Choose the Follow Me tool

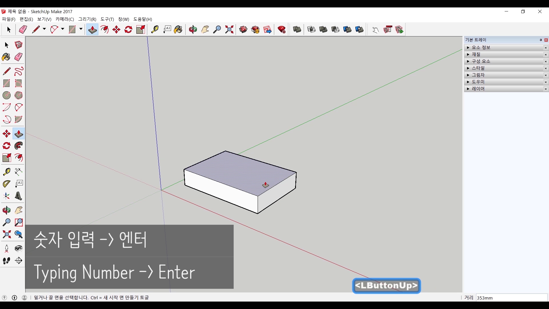[19, 146]
